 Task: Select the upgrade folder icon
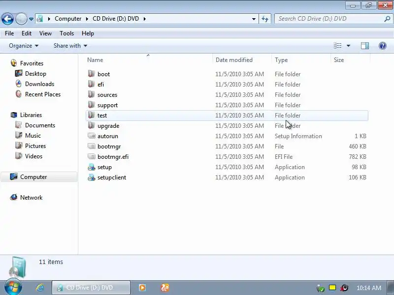pos(92,125)
